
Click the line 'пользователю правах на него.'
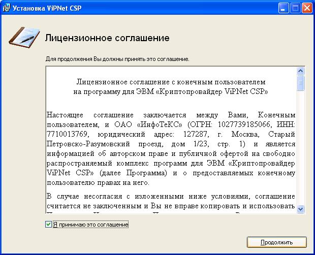98,183
